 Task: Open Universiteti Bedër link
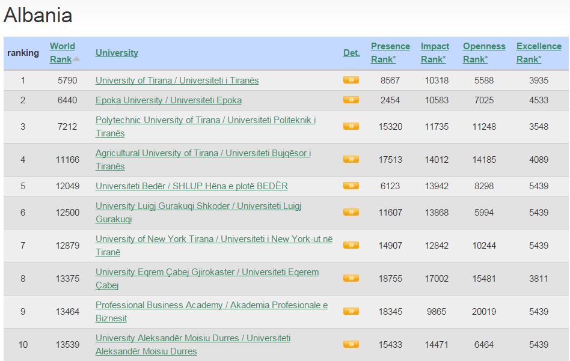pos(191,186)
